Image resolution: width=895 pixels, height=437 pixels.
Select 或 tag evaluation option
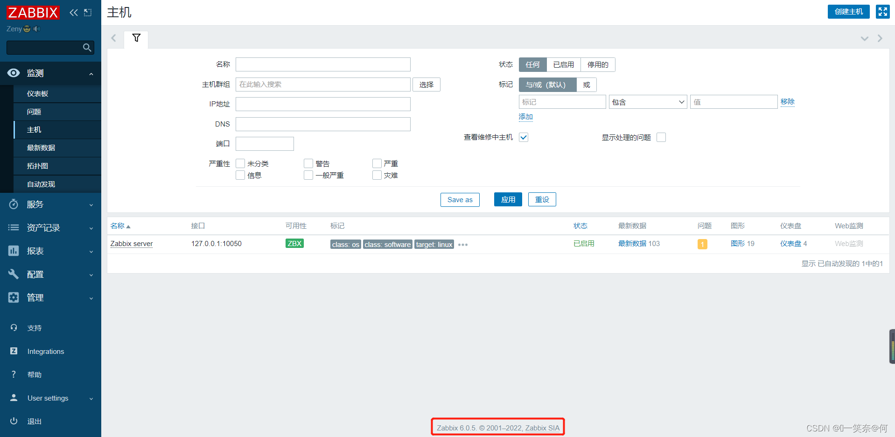click(587, 85)
